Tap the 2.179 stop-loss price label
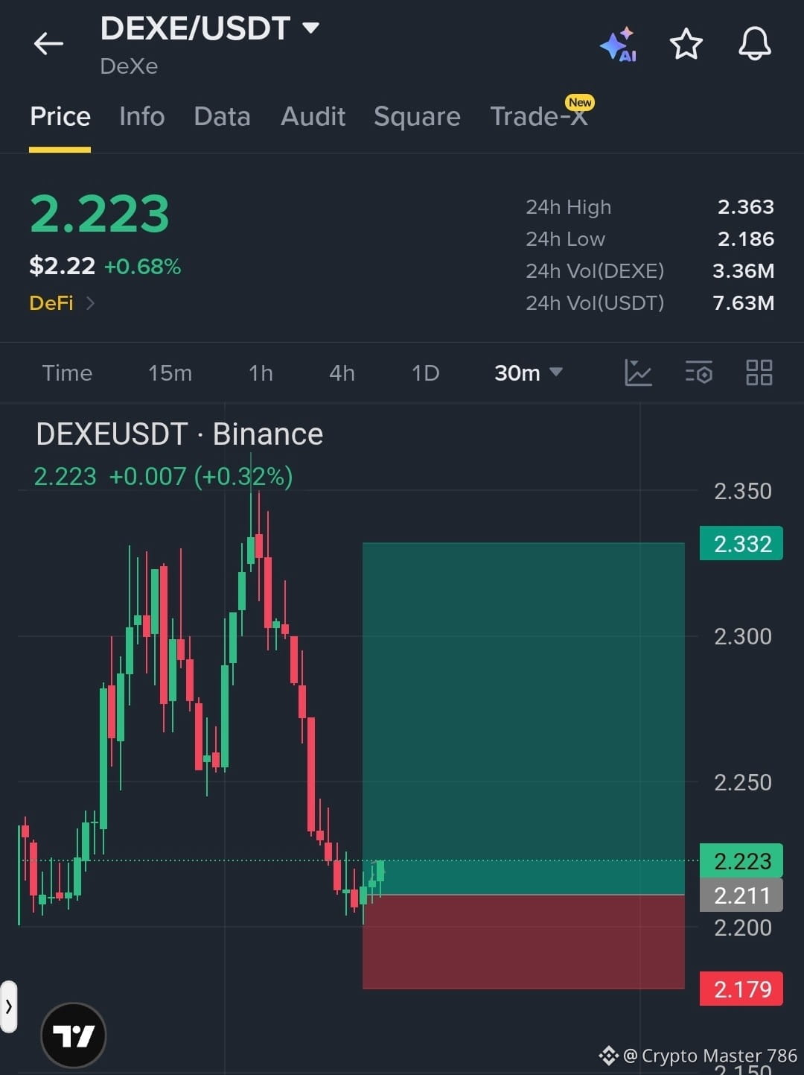 pos(741,989)
